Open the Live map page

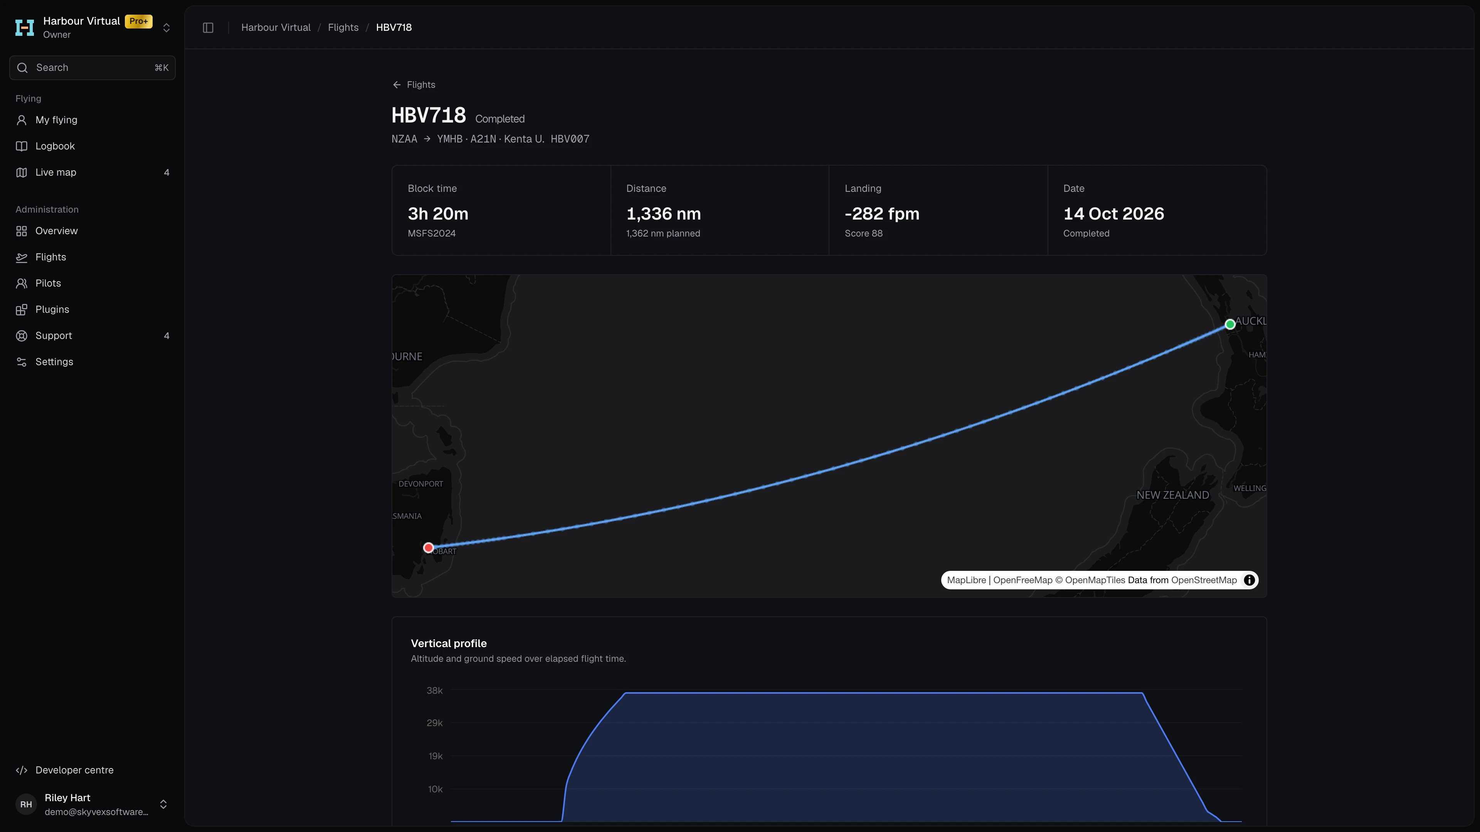click(x=92, y=172)
